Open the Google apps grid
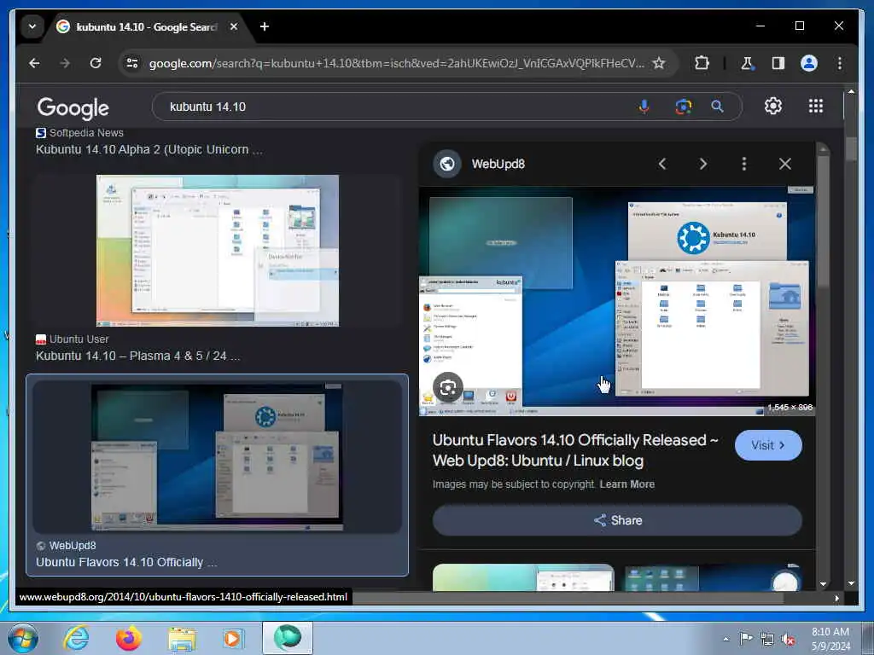The width and height of the screenshot is (874, 655). [815, 106]
